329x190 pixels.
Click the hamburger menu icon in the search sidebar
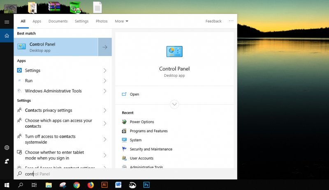tap(7, 22)
